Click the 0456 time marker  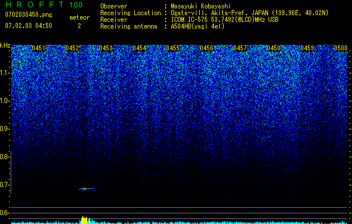pyautogui.click(x=206, y=48)
